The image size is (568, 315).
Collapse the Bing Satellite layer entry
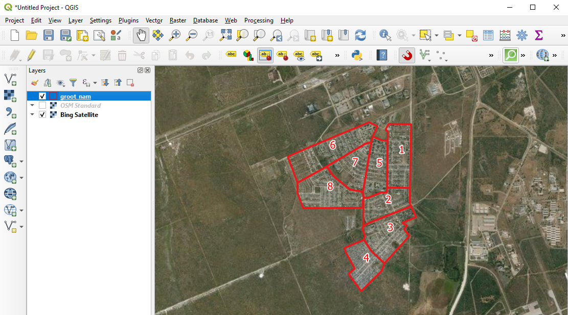pyautogui.click(x=32, y=115)
